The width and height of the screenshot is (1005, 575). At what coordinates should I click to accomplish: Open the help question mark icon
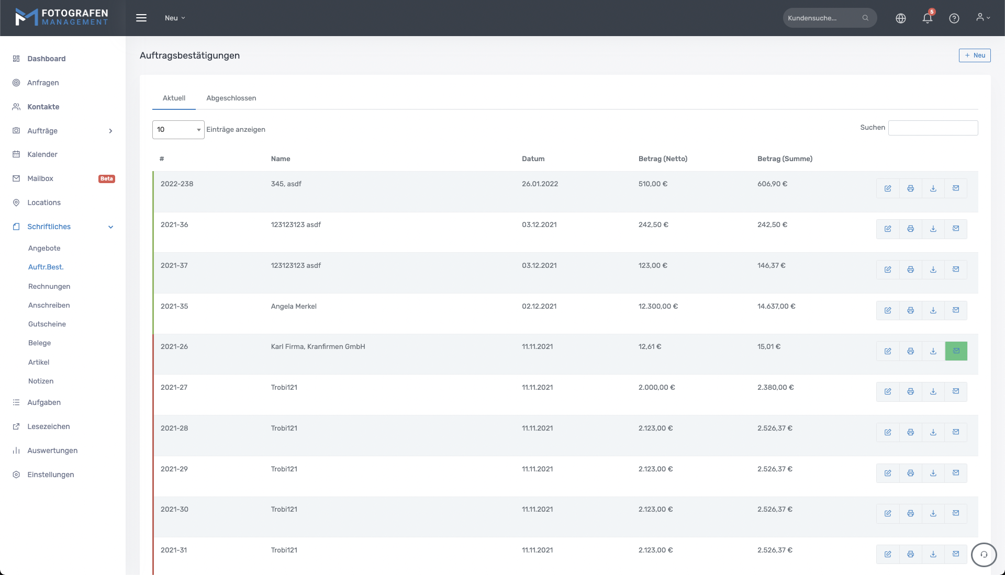(954, 18)
